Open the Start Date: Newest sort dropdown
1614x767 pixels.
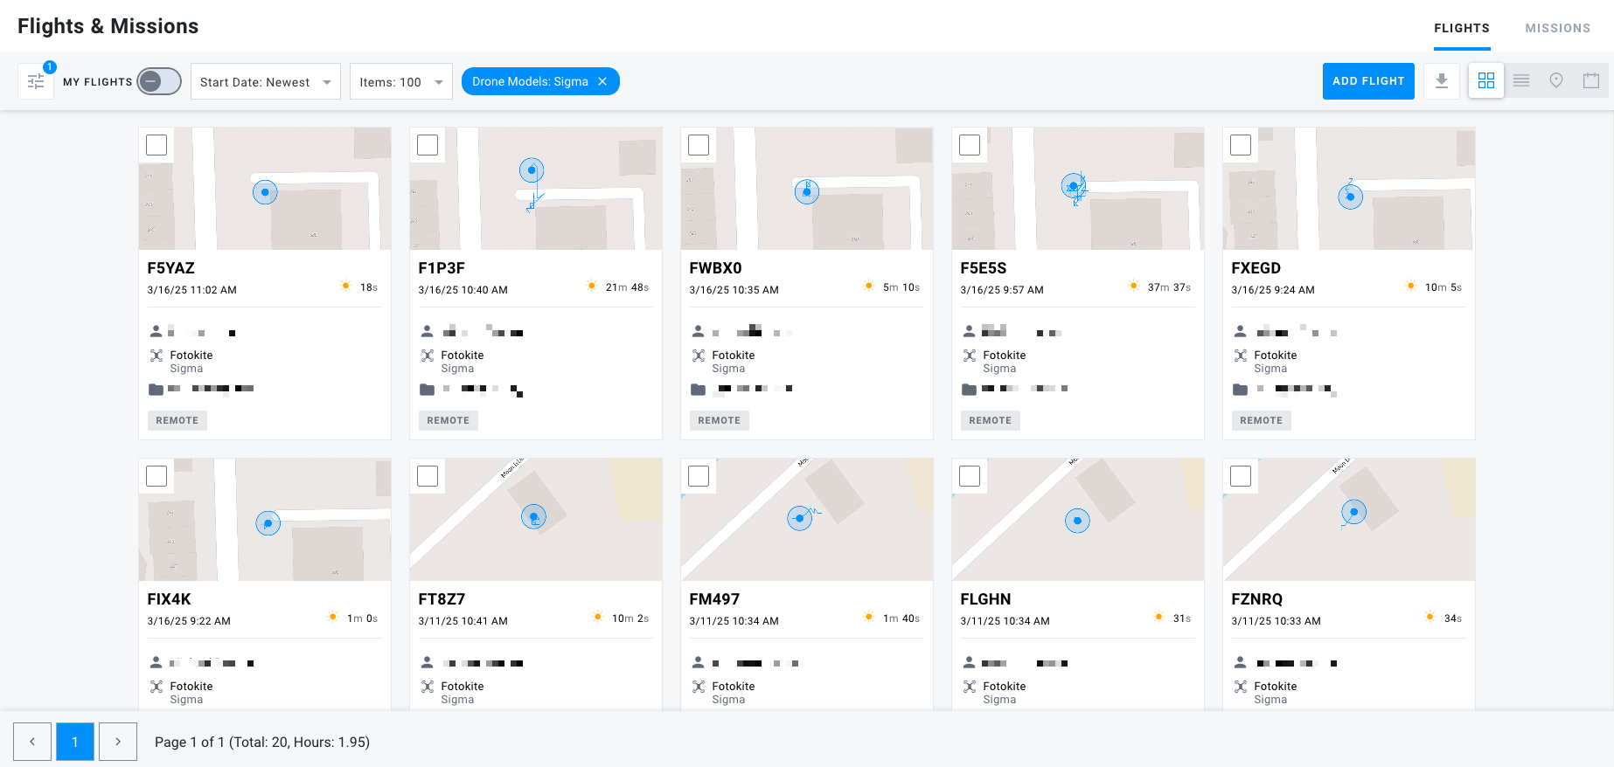266,81
